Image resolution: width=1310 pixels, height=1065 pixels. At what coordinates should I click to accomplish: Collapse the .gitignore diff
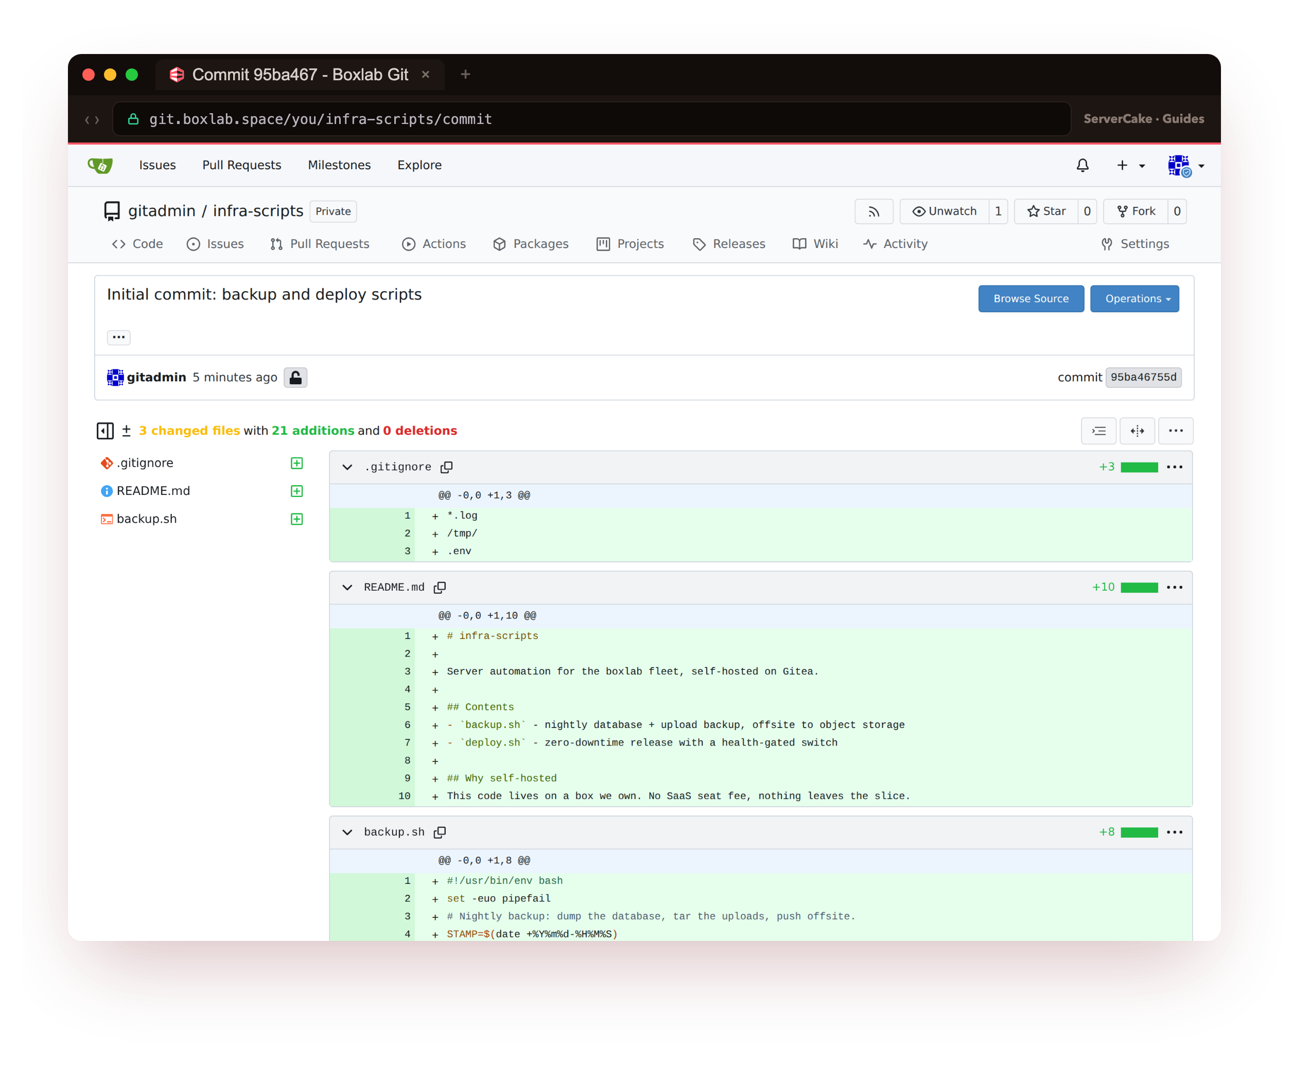(x=347, y=468)
